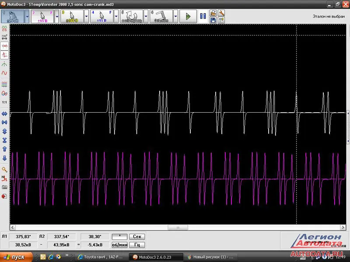
Task: Click the first quick launch icon after пуск
Action: (x=43, y=257)
